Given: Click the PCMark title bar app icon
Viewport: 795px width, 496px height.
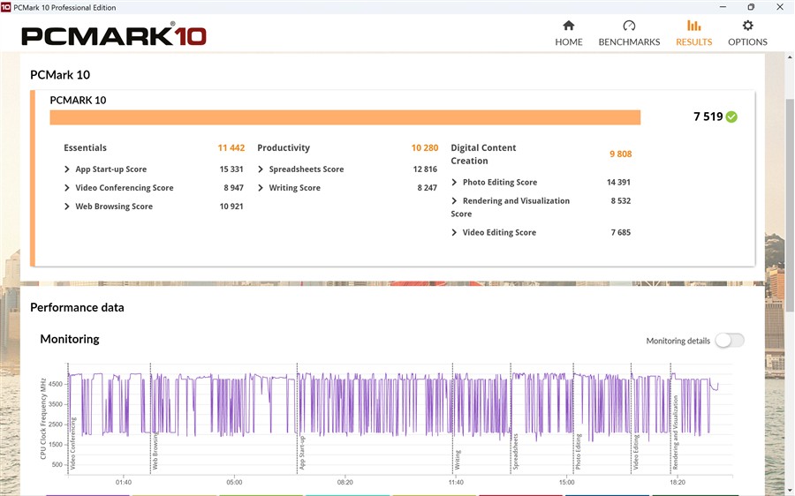Looking at the screenshot, I should 7,7.
